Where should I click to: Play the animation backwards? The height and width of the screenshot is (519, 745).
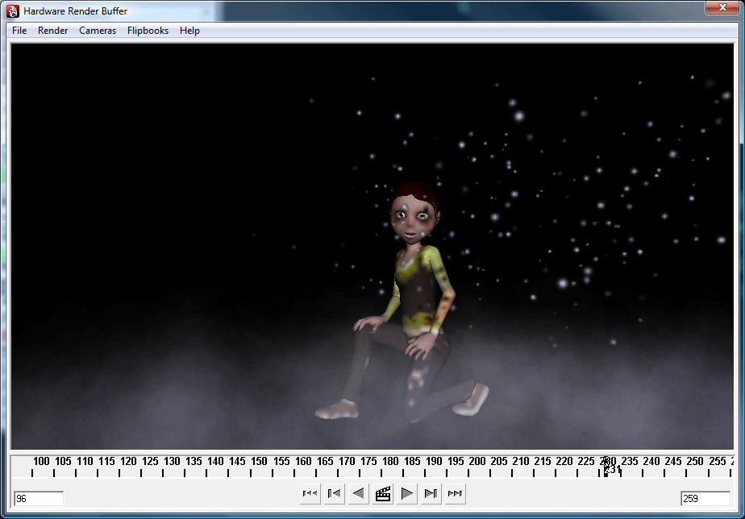[358, 494]
